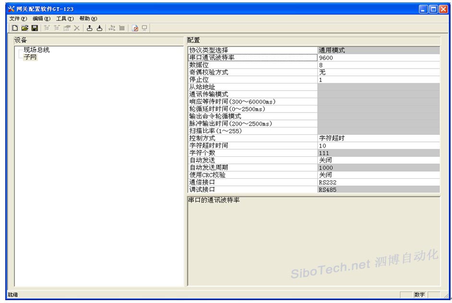Open the 工具 menu
Image resolution: width=452 pixels, height=303 pixels.
click(65, 18)
